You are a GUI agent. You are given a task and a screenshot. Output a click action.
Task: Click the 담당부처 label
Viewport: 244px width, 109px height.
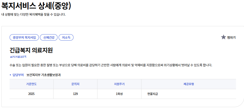pyautogui.click(x=18, y=75)
